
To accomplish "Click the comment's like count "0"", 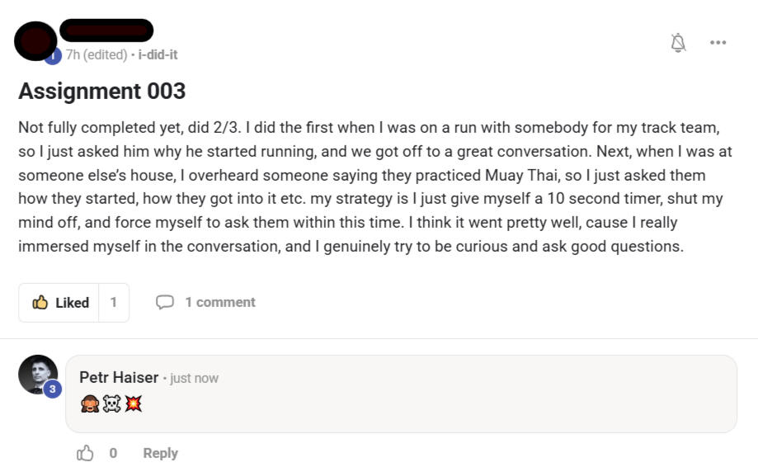I will point(113,453).
